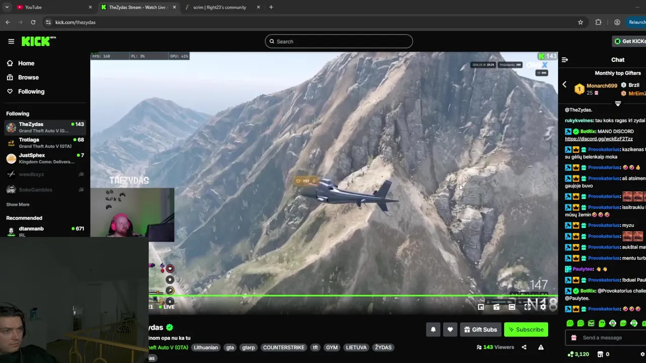Screen dimensions: 646x363
Task: Toggle theater mode on video player
Action: [512, 307]
